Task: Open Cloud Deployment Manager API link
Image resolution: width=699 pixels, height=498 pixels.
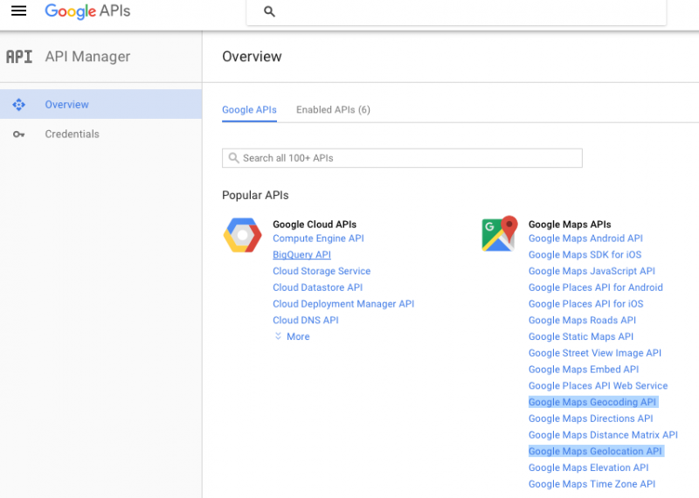Action: tap(343, 304)
